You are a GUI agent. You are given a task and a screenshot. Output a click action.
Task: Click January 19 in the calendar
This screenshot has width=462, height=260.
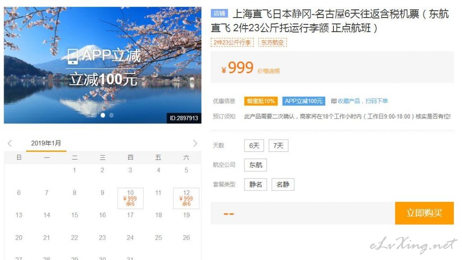coord(186,215)
